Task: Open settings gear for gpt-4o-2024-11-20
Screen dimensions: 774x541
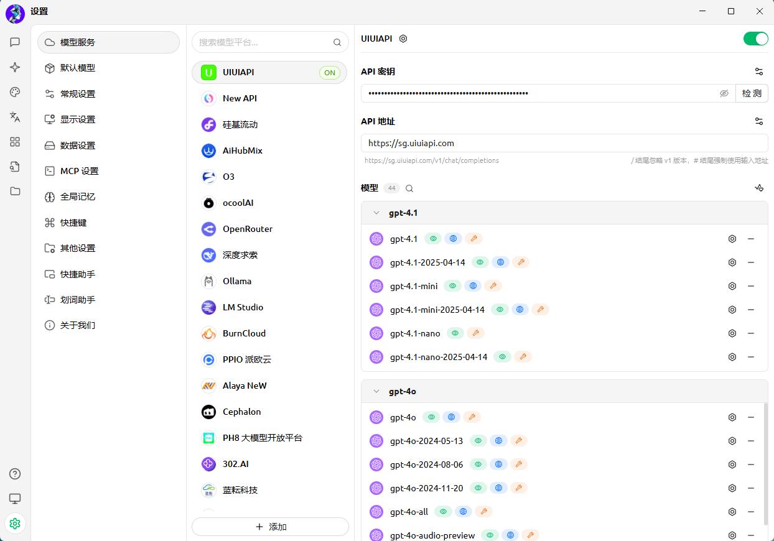Action: pyautogui.click(x=732, y=488)
